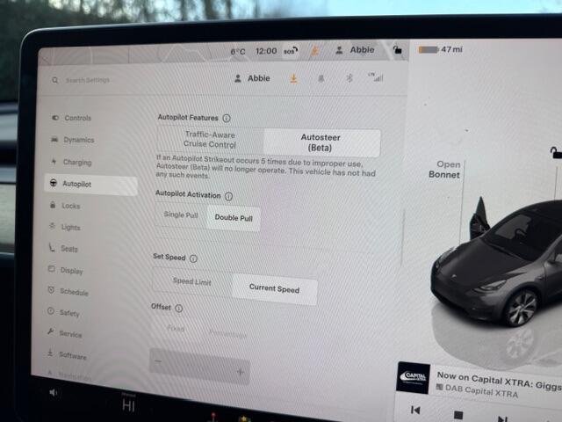Decrease offset with the minus button
Screen dimensions: 562x422
point(159,360)
